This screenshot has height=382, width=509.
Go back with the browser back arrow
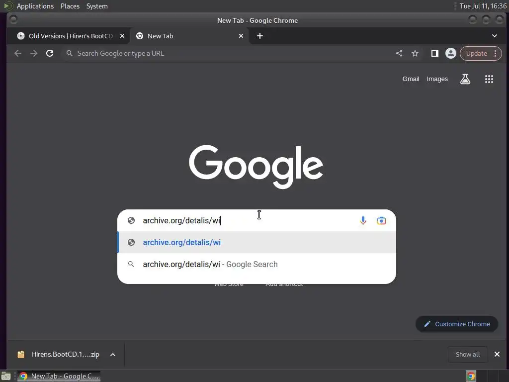pyautogui.click(x=18, y=53)
